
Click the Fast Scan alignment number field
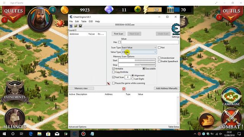pos(128,77)
